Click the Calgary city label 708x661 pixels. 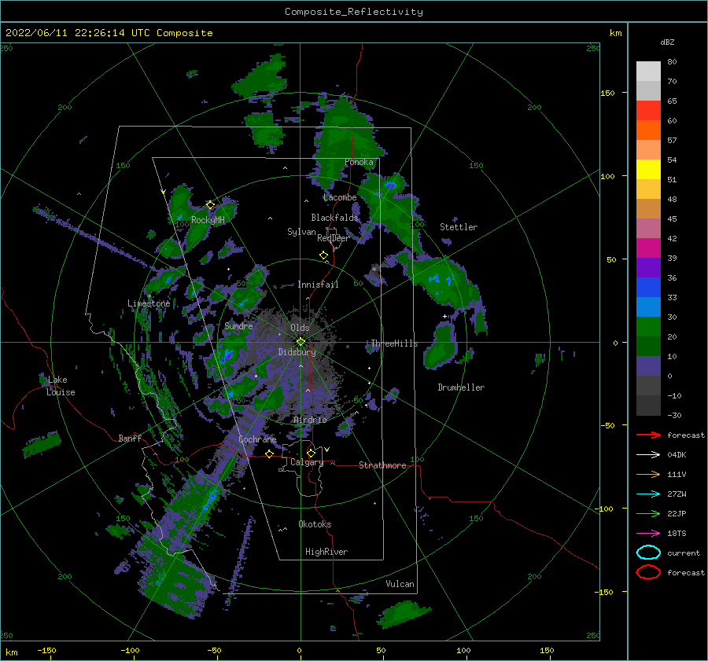pyautogui.click(x=307, y=462)
